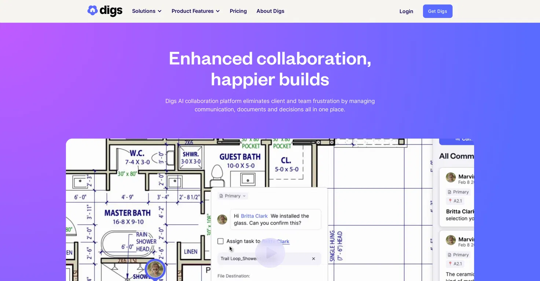Click the GUEST BATH room label
The height and width of the screenshot is (281, 540).
coord(240,157)
